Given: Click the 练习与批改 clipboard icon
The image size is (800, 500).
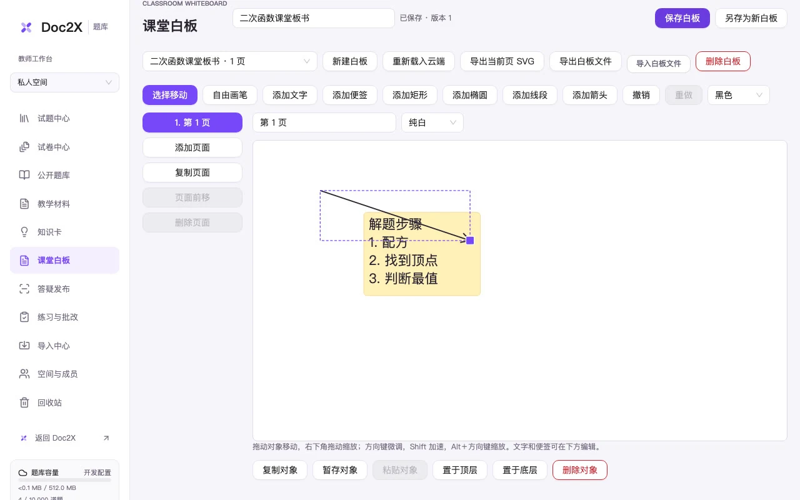Looking at the screenshot, I should pyautogui.click(x=24, y=317).
